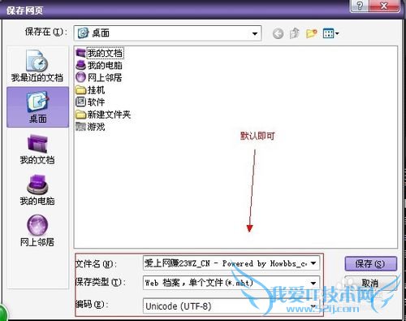
Task: Select the 新建文件夹 folder icon
Action: click(x=80, y=115)
